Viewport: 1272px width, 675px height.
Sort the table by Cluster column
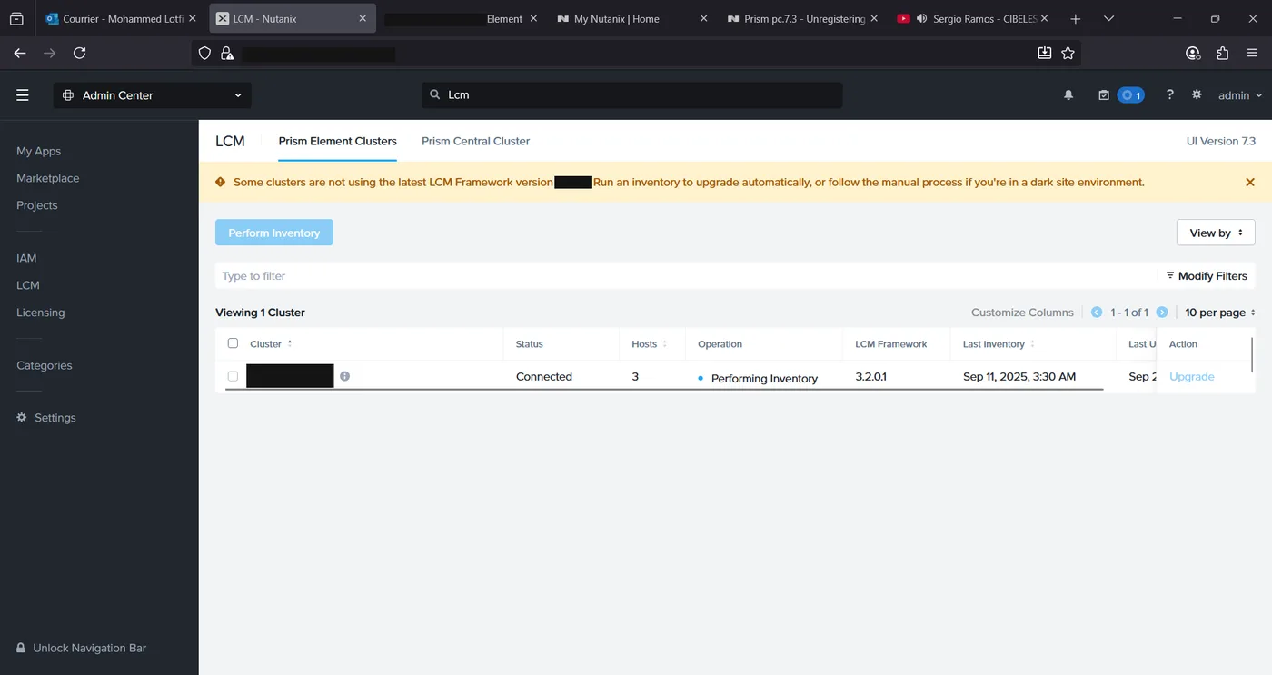tap(271, 344)
